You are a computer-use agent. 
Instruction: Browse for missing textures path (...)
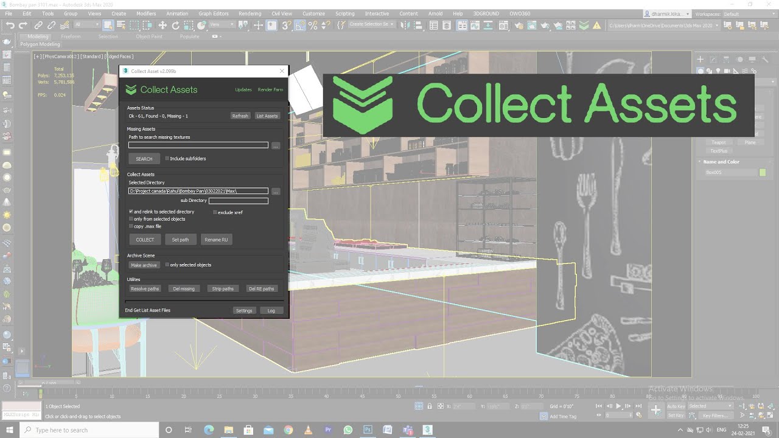click(x=276, y=146)
